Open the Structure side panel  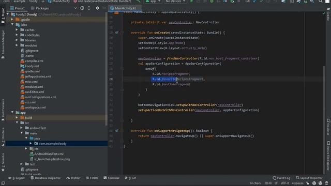point(3,137)
